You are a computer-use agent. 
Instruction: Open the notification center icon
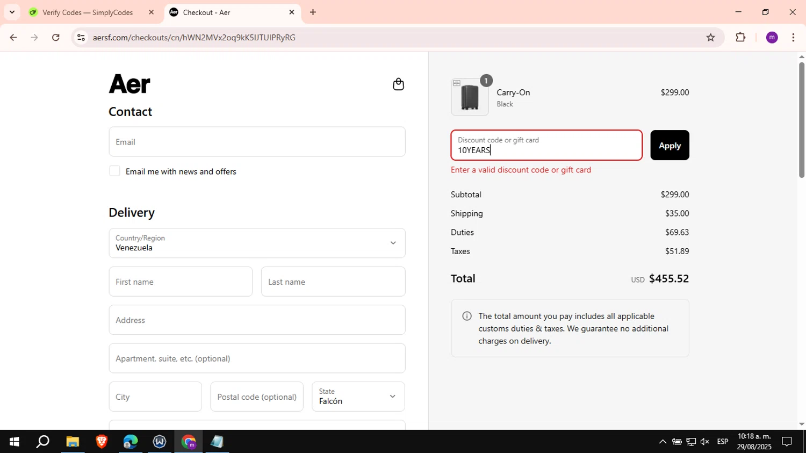pos(787,442)
